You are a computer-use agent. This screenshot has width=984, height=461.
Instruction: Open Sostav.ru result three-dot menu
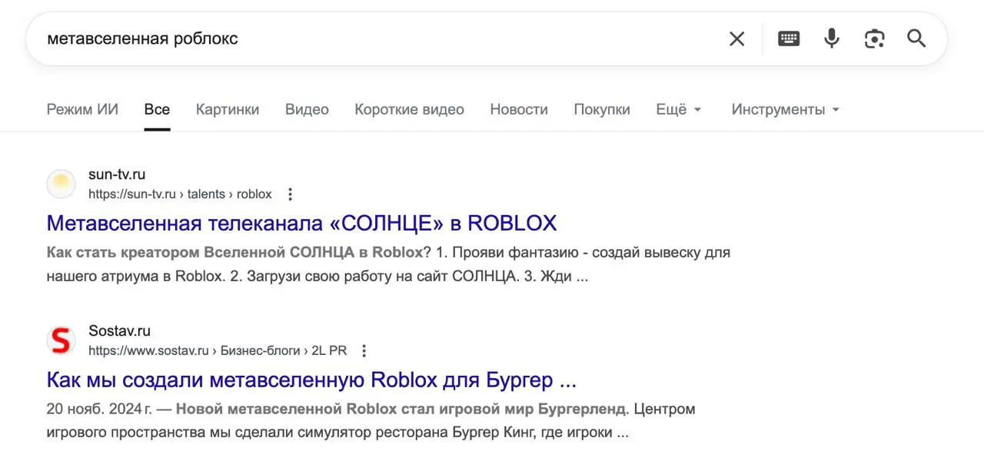pyautogui.click(x=364, y=351)
